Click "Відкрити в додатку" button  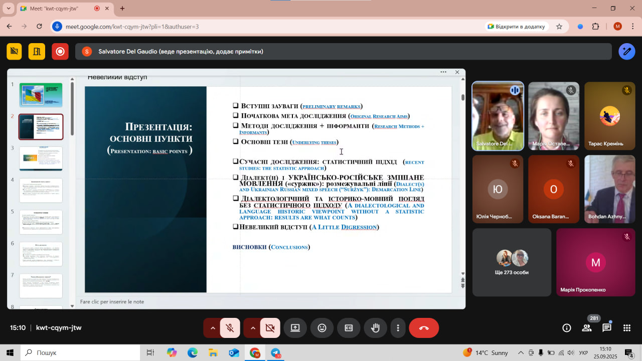517,27
